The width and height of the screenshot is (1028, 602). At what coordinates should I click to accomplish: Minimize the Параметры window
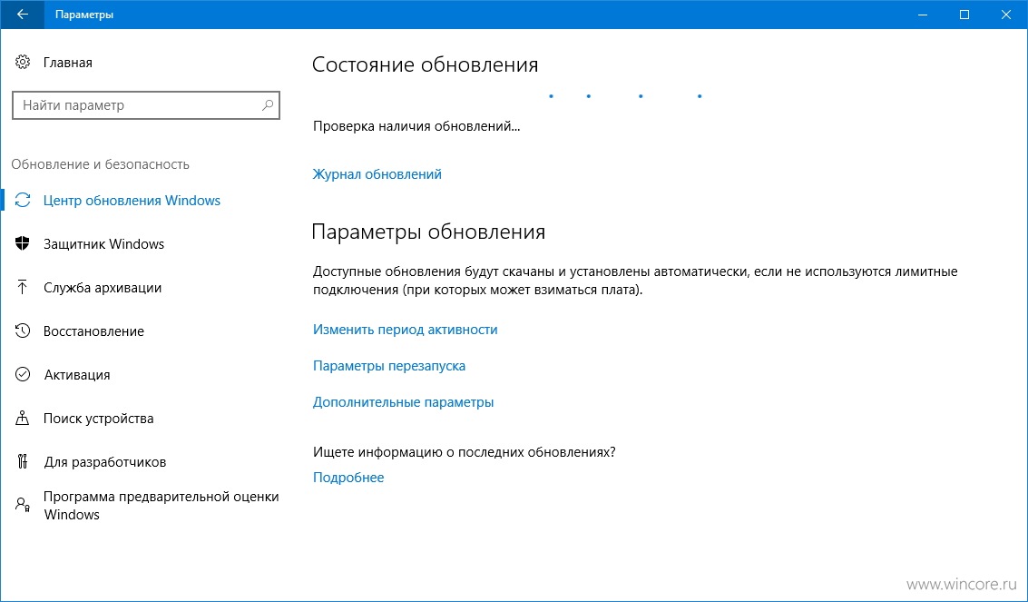point(921,15)
